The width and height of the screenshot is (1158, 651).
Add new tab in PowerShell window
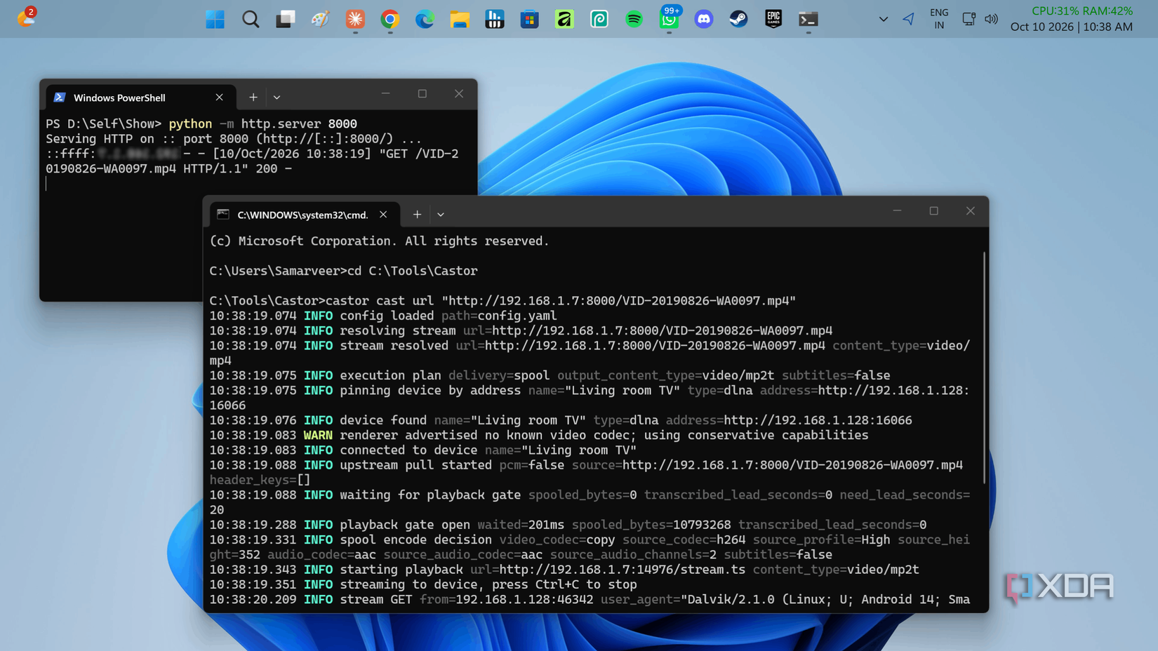pyautogui.click(x=253, y=98)
